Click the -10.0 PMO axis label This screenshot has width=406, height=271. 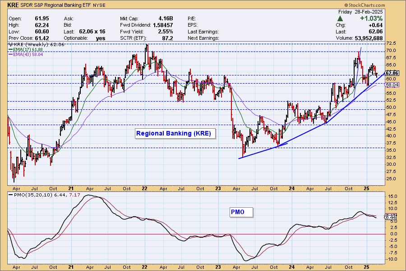click(392, 259)
